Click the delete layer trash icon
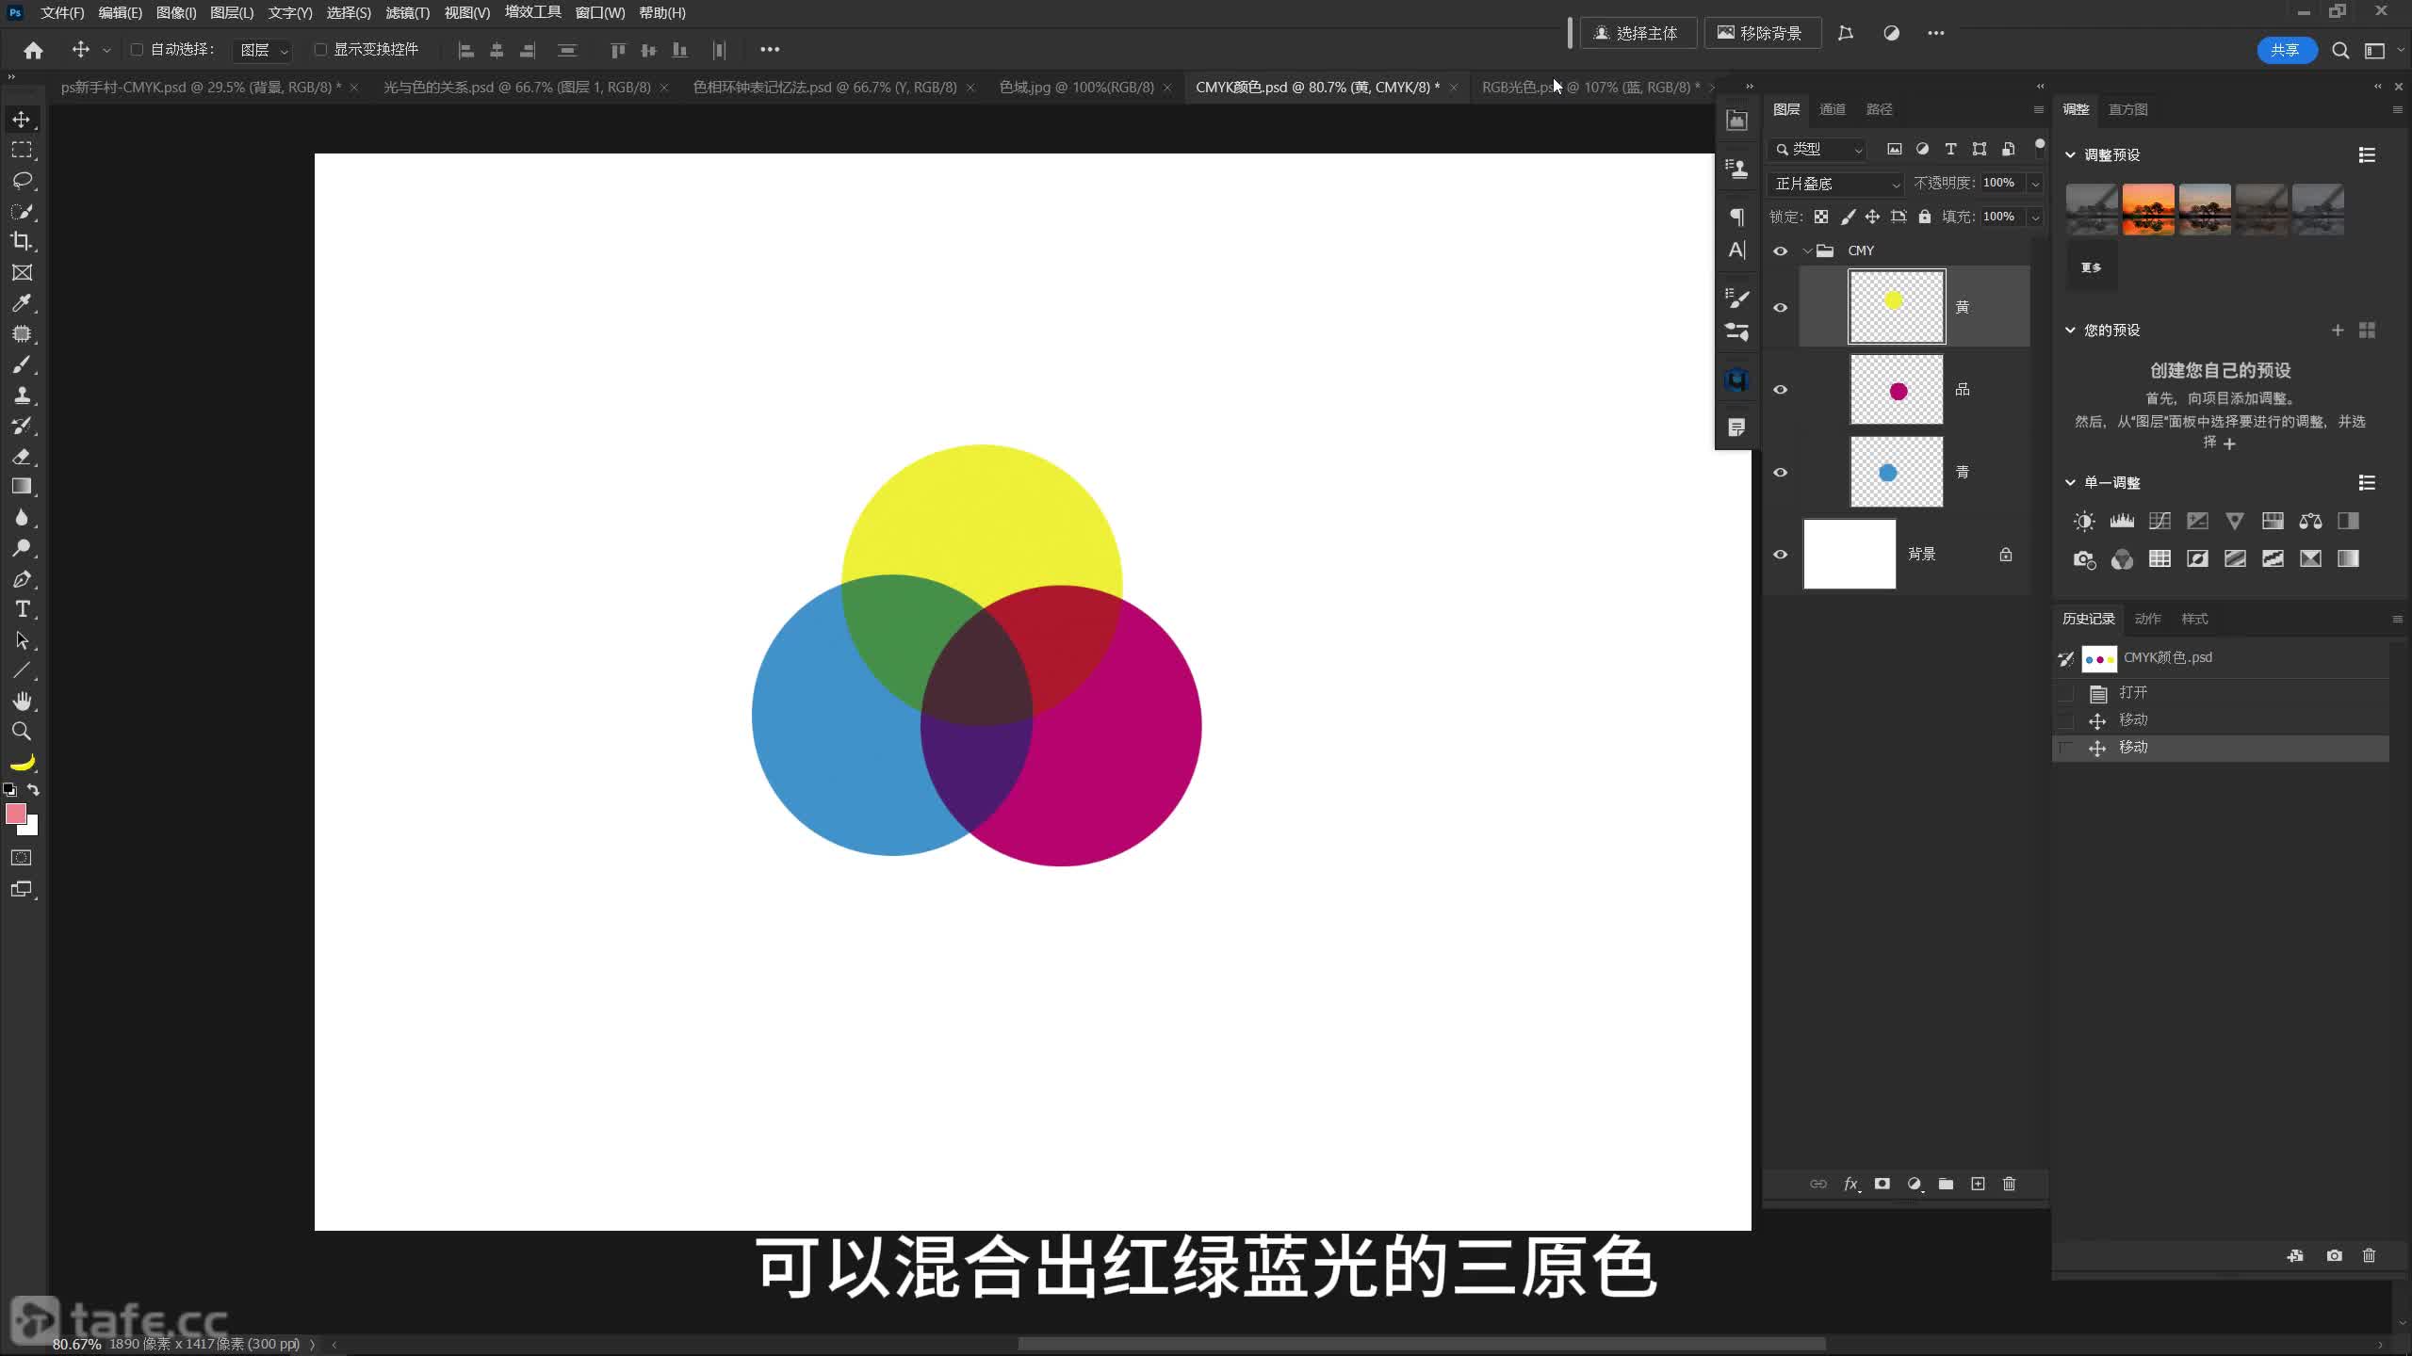The width and height of the screenshot is (2412, 1356). tap(2009, 1184)
